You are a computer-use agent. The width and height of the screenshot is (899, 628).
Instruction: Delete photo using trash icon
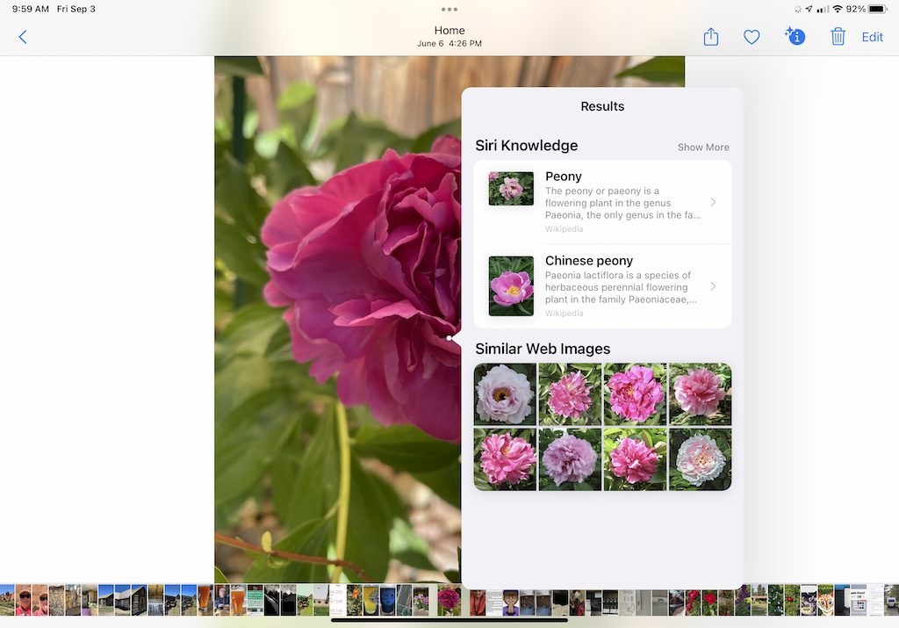pos(838,37)
